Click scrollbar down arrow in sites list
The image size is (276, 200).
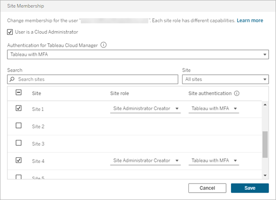click(265, 175)
